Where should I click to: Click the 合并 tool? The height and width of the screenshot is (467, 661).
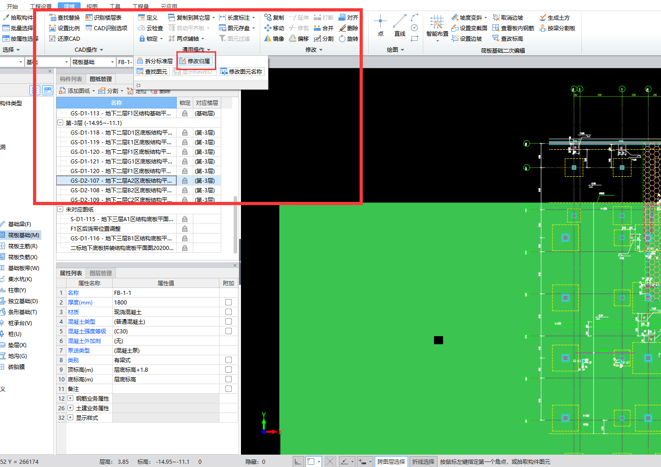click(x=323, y=28)
